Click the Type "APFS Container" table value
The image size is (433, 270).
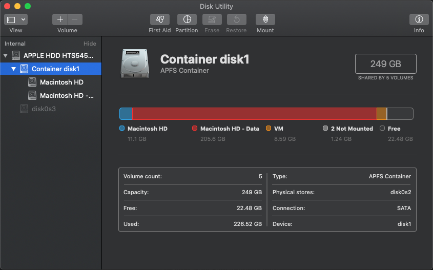click(390, 176)
